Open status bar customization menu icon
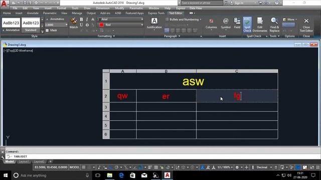 tap(317, 167)
